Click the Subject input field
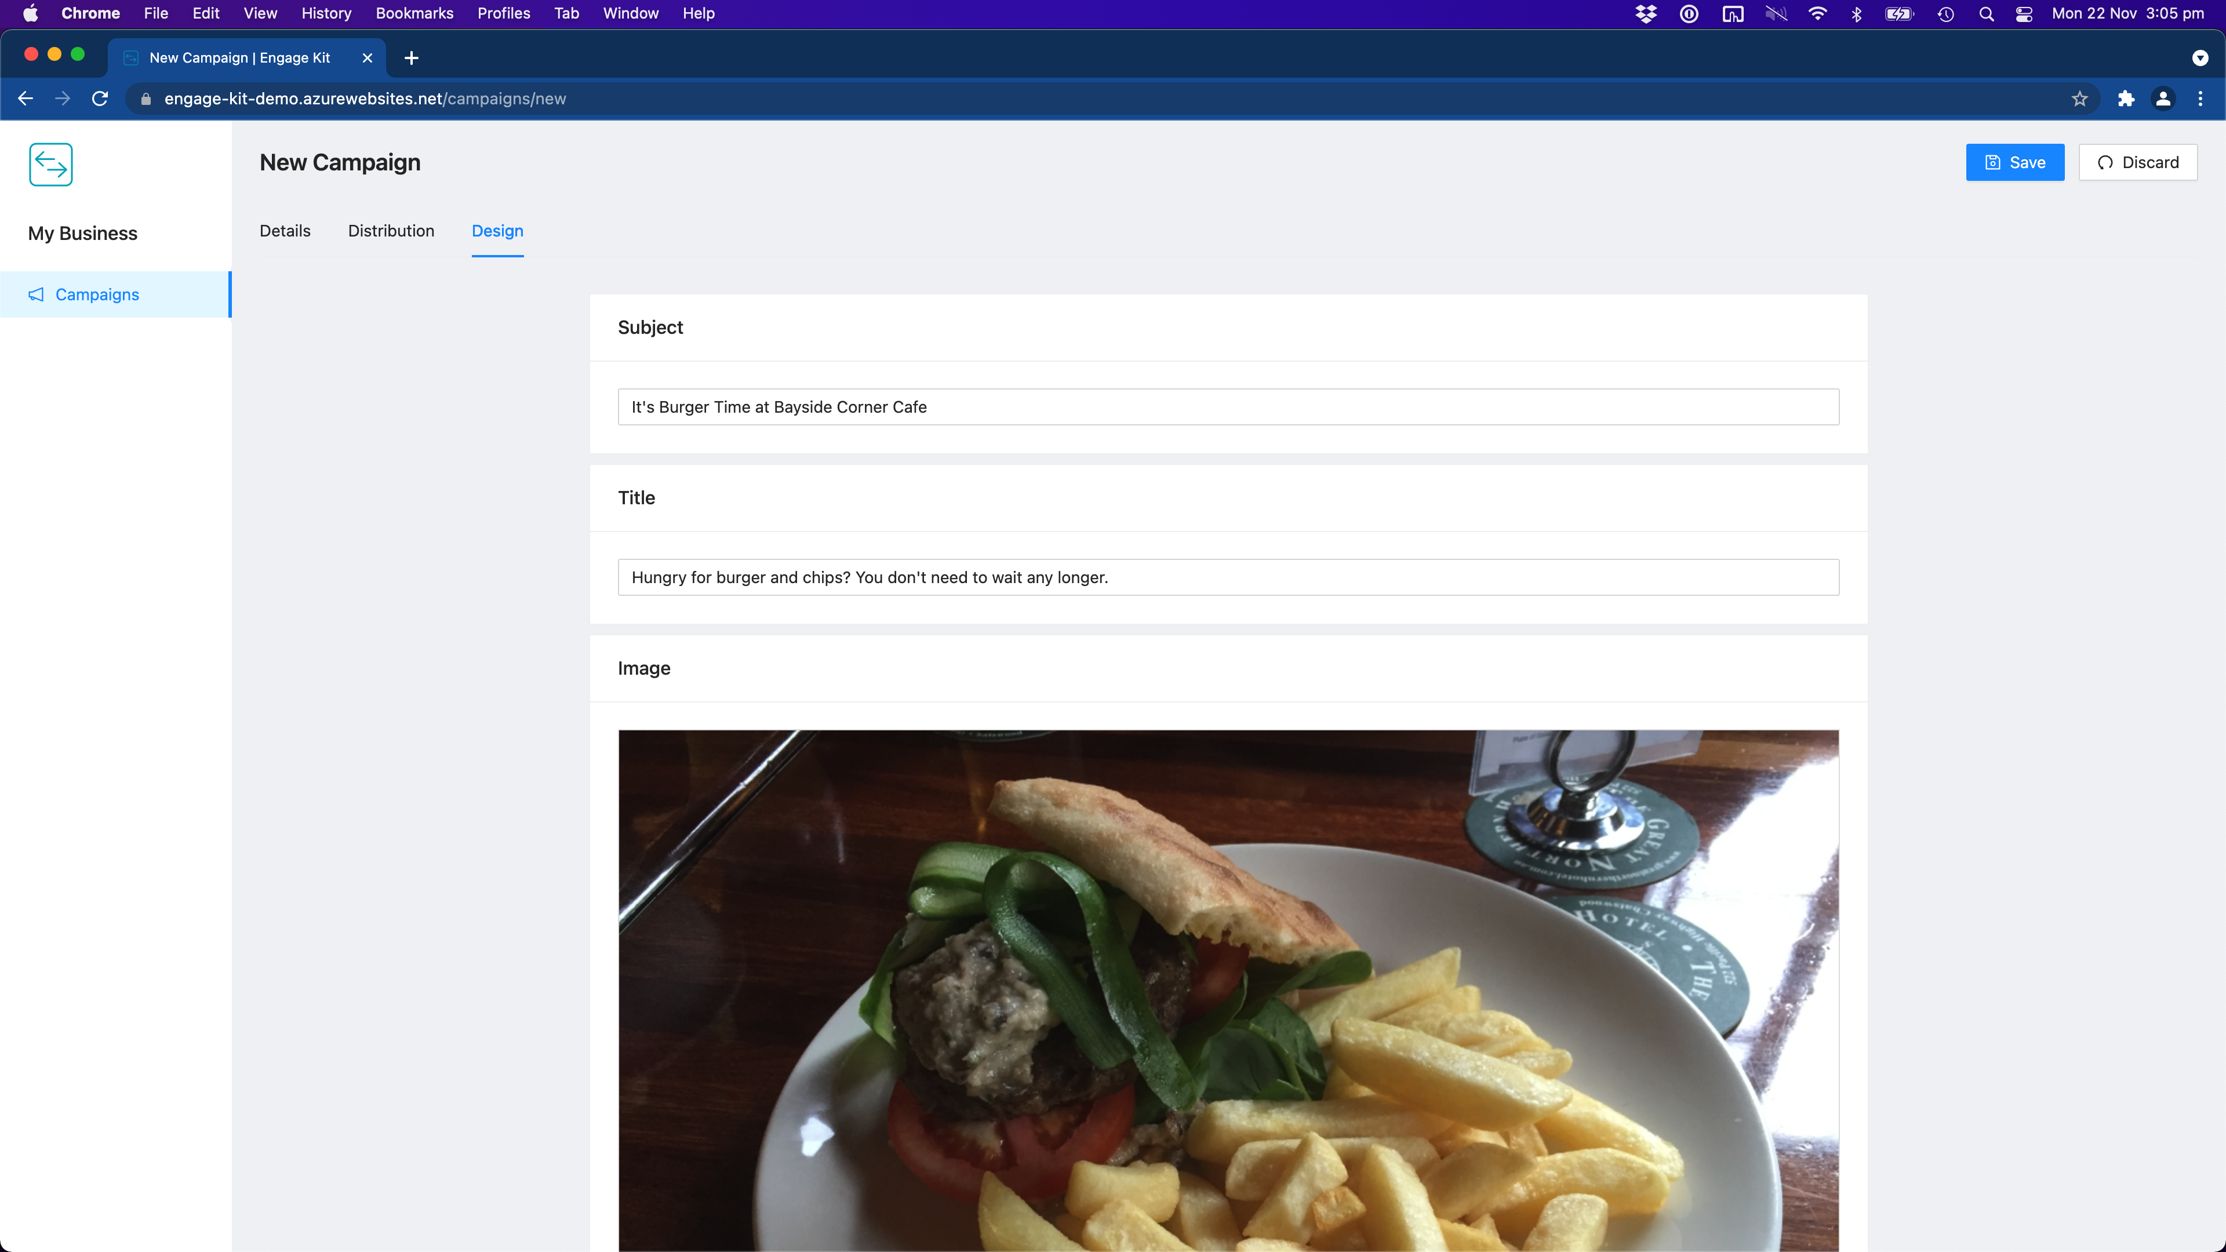The image size is (2226, 1252). click(x=1228, y=407)
